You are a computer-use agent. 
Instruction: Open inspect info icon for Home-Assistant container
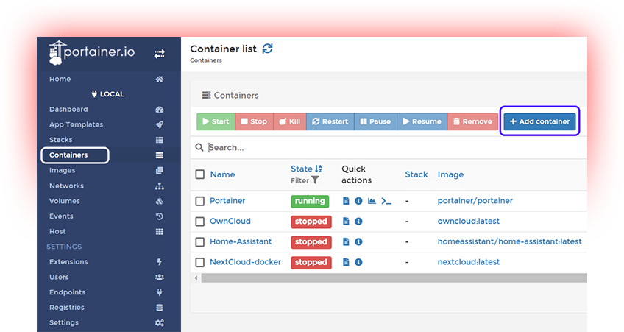(x=358, y=241)
